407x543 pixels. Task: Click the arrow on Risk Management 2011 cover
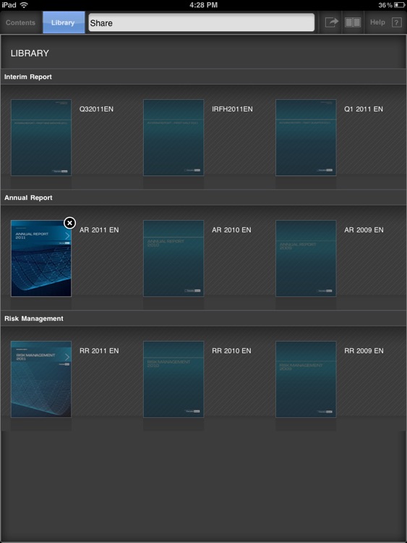tap(67, 357)
